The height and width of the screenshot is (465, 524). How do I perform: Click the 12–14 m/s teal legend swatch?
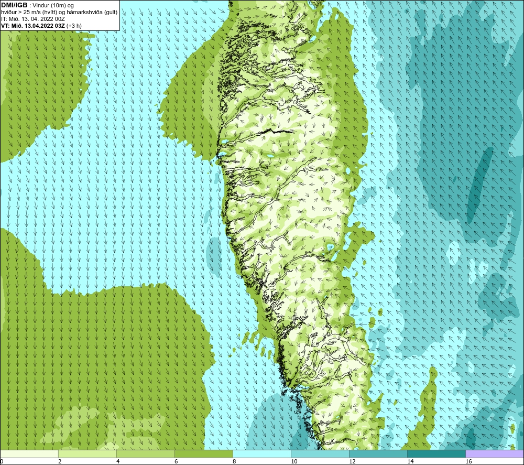378,453
